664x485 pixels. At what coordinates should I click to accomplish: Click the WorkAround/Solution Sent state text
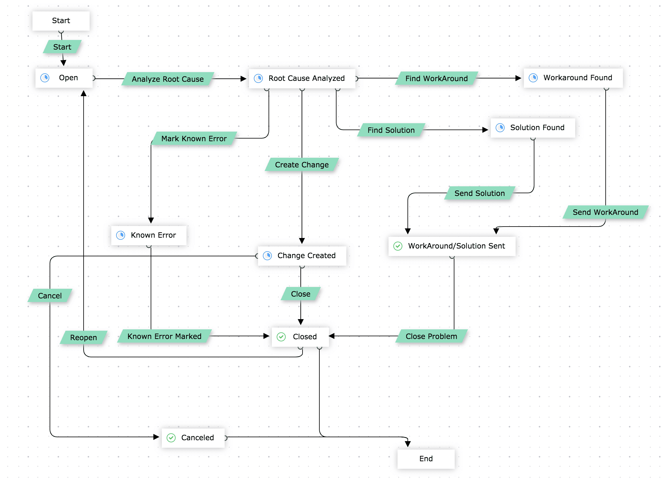[x=456, y=246]
